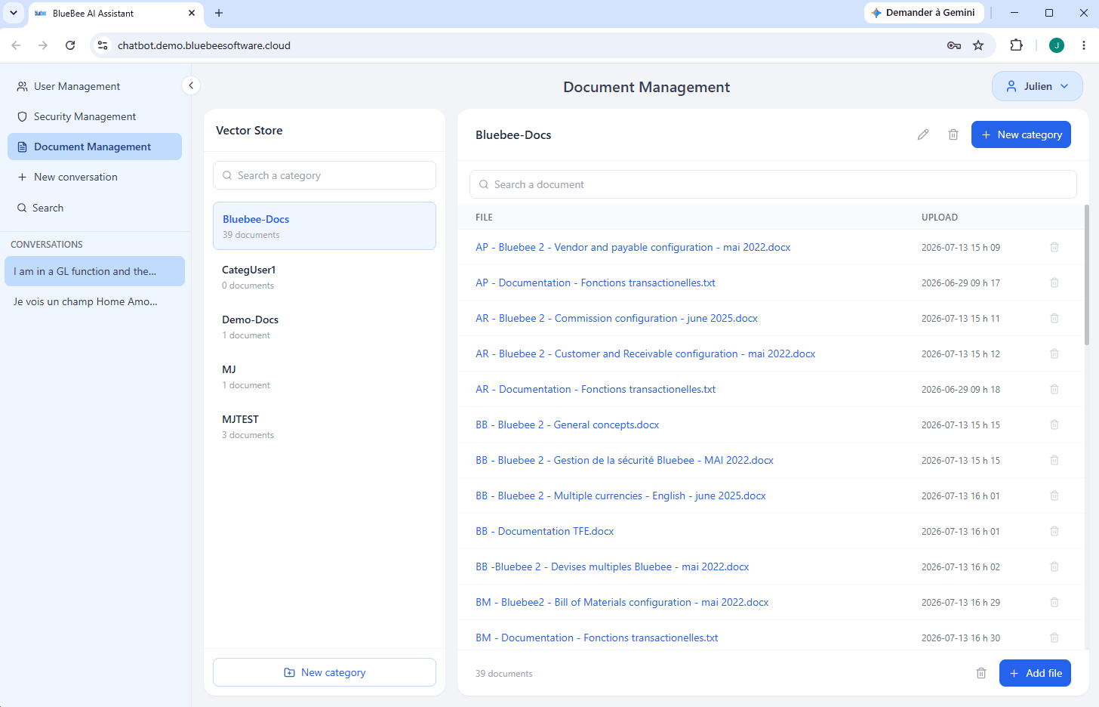Select the Demo-Docs category
The image size is (1099, 707).
tap(325, 326)
